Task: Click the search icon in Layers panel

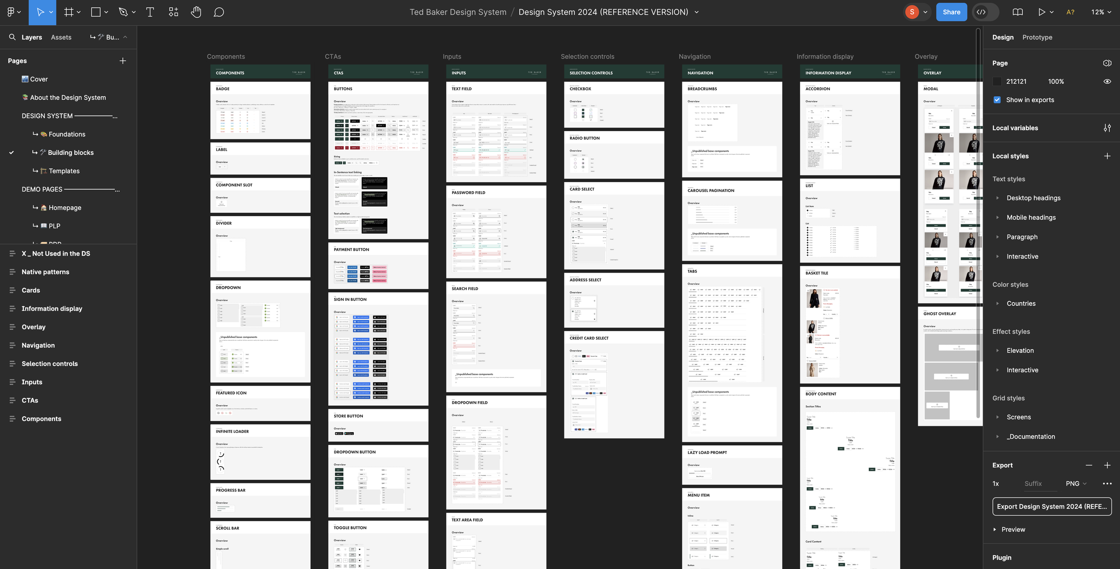Action: pyautogui.click(x=12, y=37)
